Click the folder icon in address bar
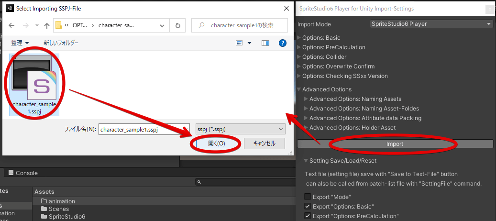 point(58,25)
